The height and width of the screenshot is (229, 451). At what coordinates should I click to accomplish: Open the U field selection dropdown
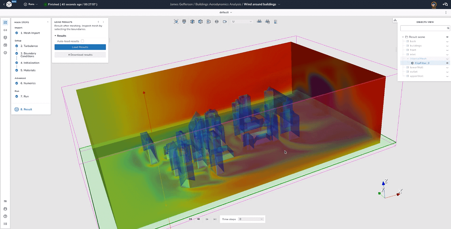point(242,22)
